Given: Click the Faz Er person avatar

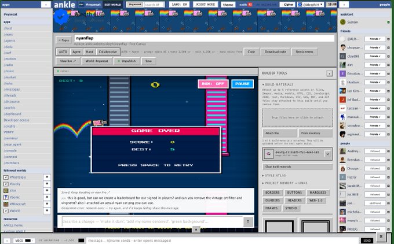Looking at the screenshot, I should click(342, 178).
